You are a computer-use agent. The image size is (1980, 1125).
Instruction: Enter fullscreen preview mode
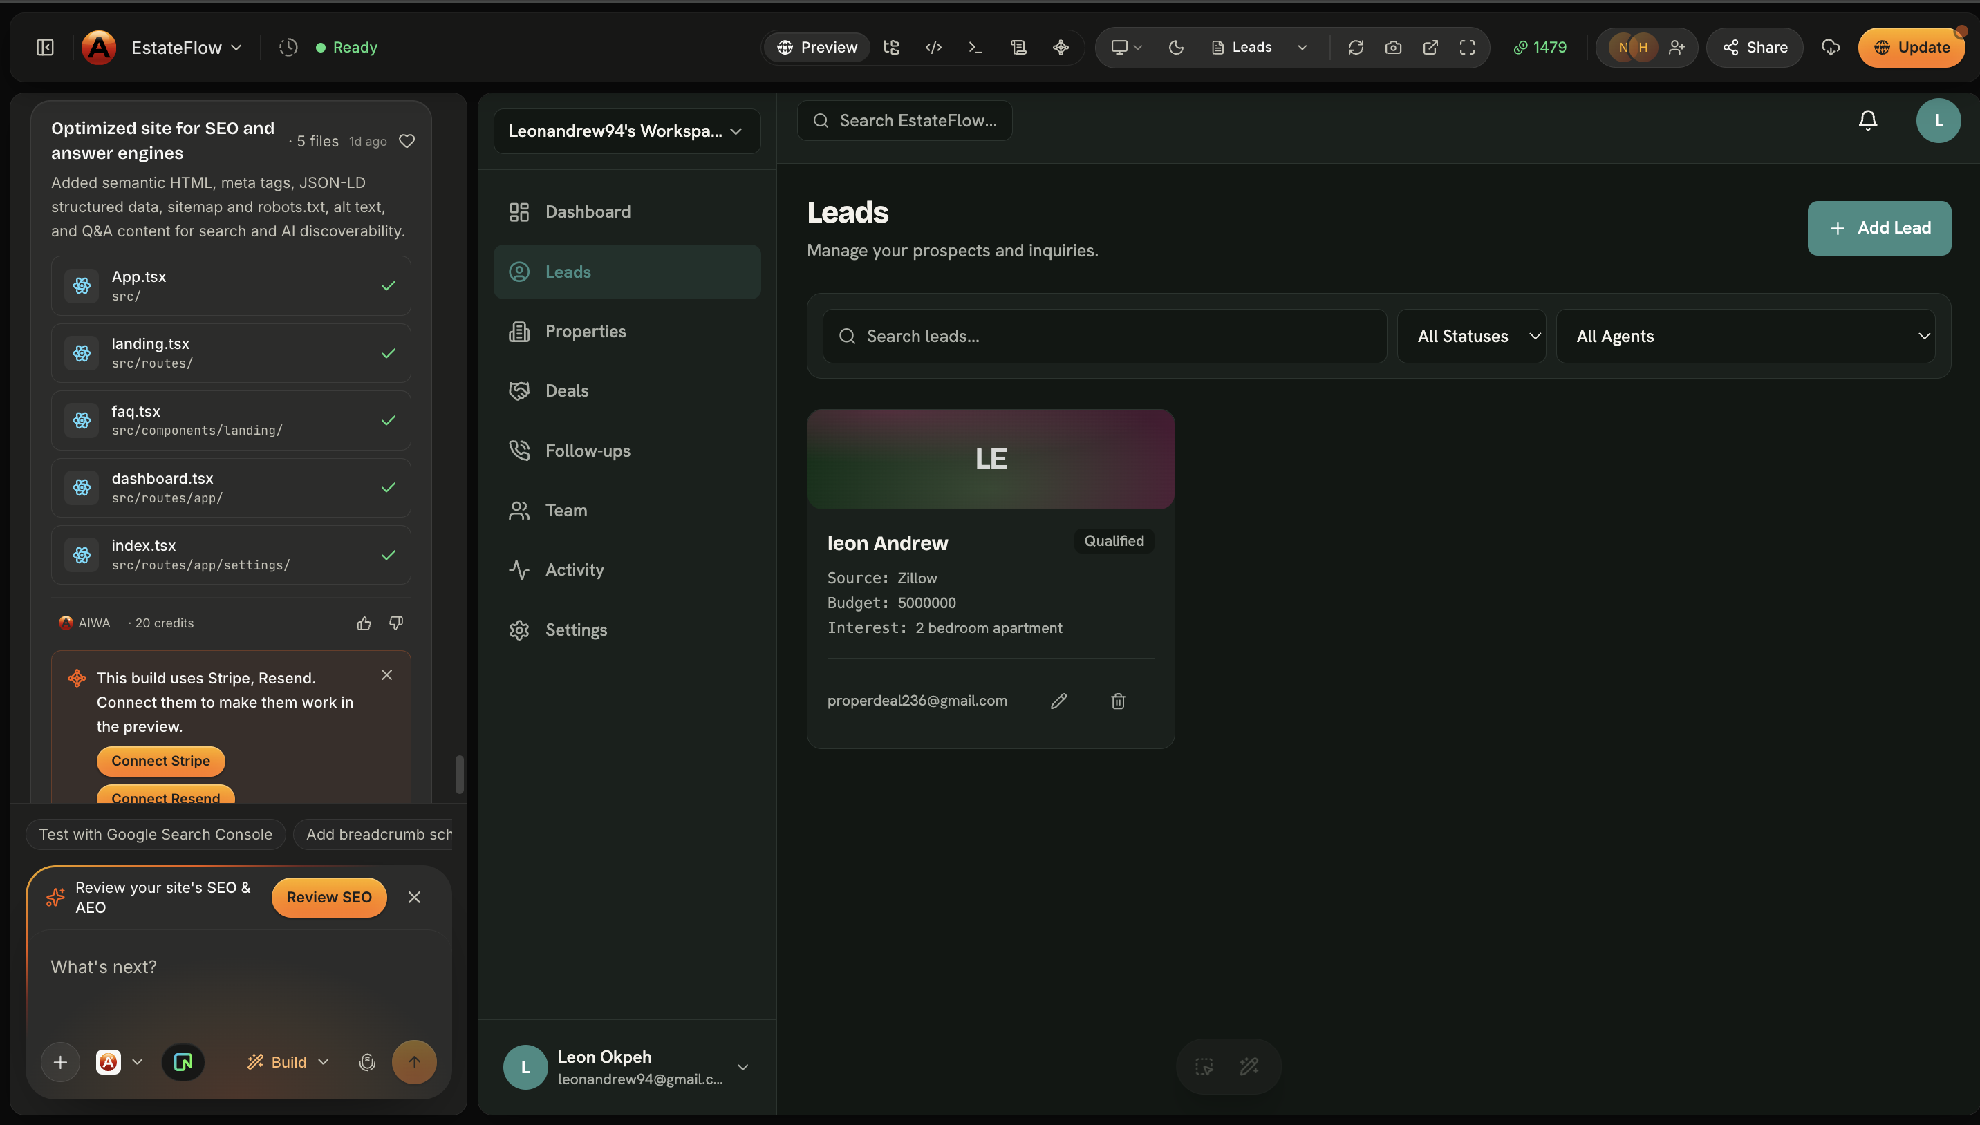pyautogui.click(x=1468, y=48)
